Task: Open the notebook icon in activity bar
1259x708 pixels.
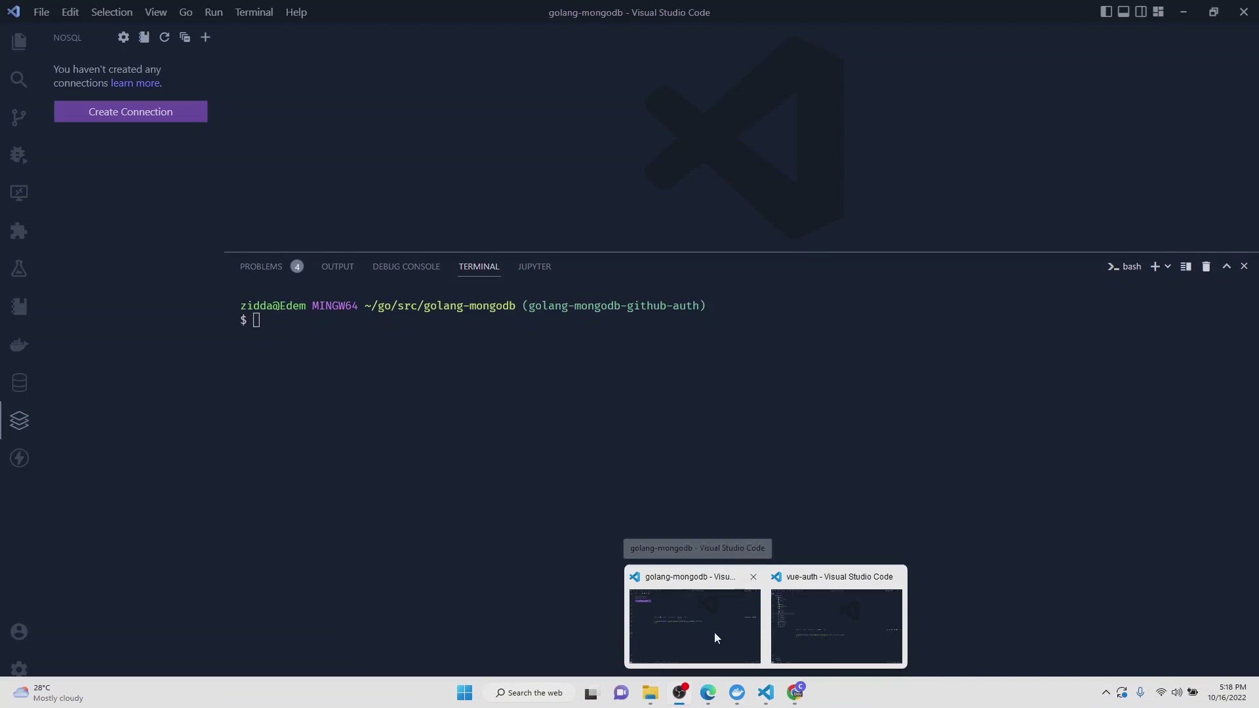Action: click(x=19, y=307)
